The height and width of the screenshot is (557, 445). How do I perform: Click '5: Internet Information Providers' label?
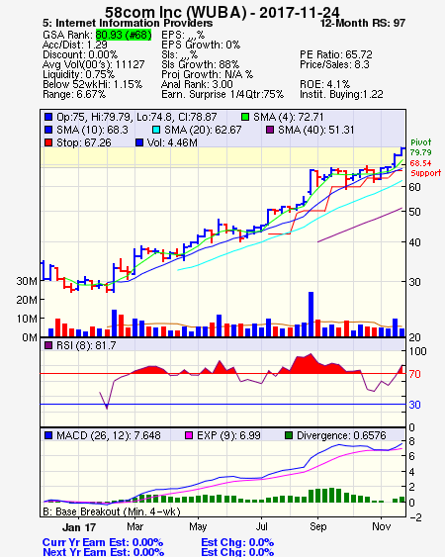coord(128,23)
